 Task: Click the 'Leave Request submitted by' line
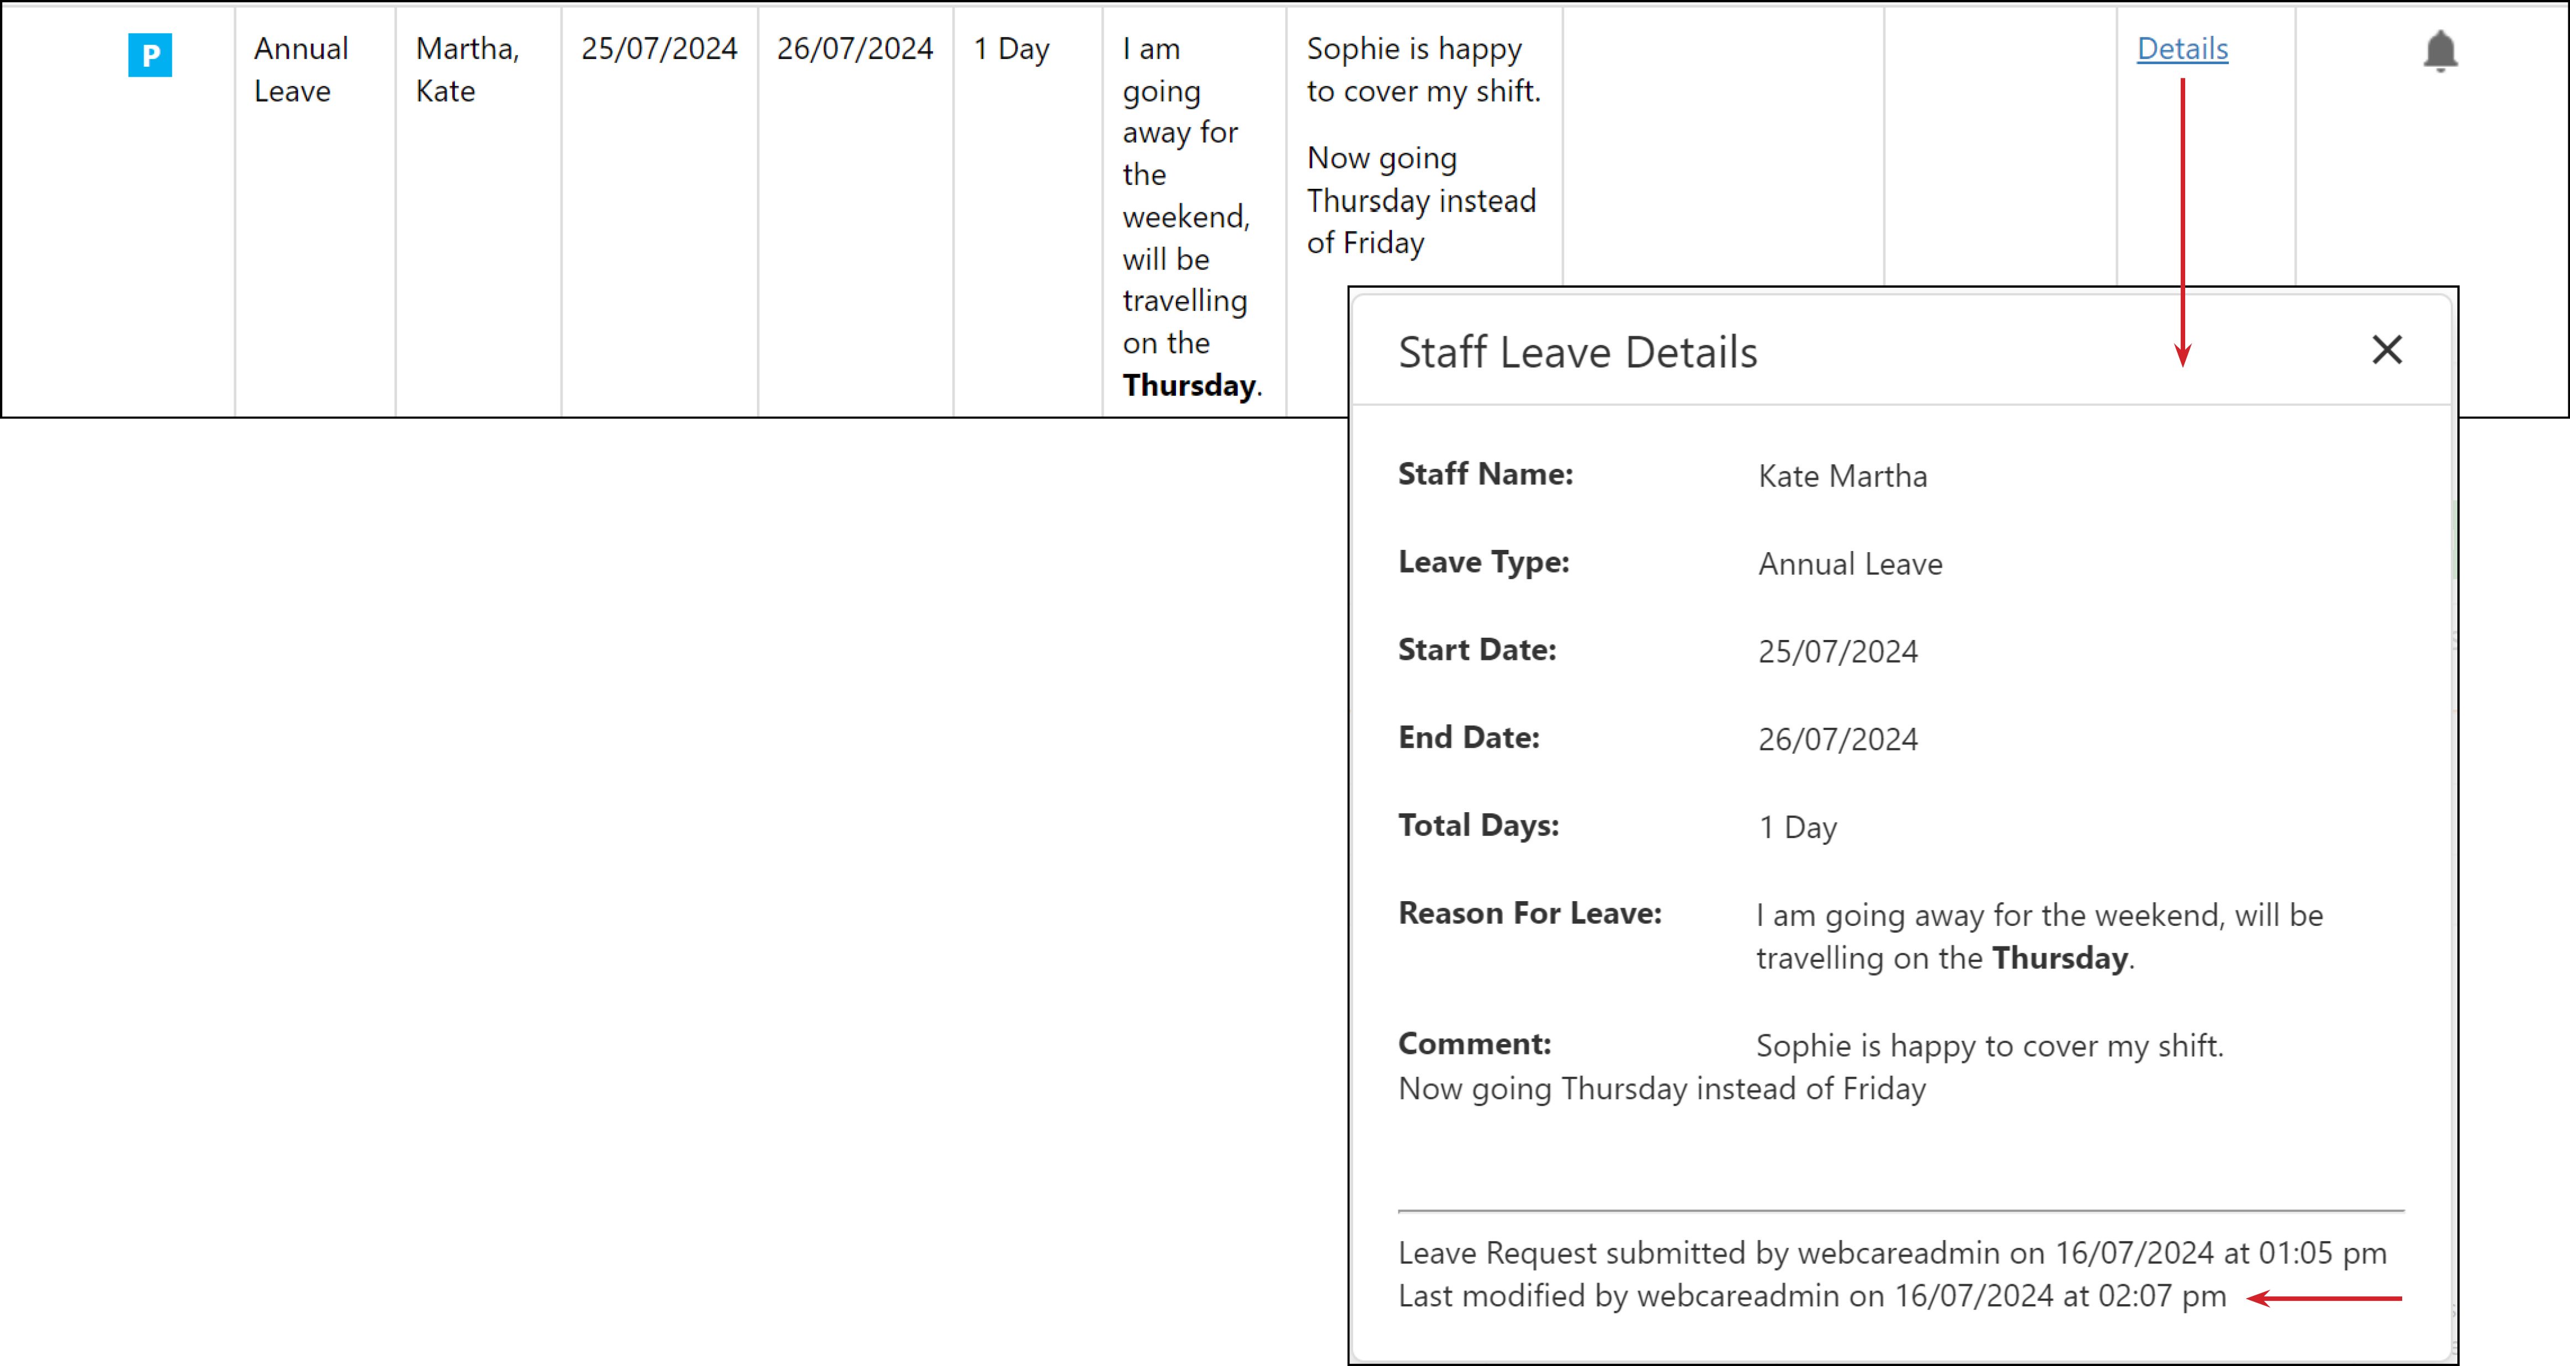[1893, 1252]
